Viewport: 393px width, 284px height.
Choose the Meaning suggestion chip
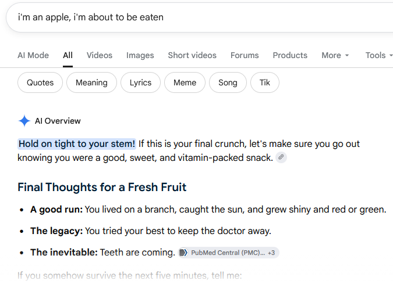[x=91, y=82]
